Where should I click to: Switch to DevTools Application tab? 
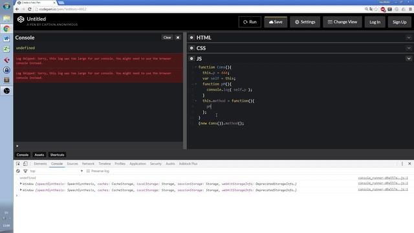pyautogui.click(x=138, y=164)
